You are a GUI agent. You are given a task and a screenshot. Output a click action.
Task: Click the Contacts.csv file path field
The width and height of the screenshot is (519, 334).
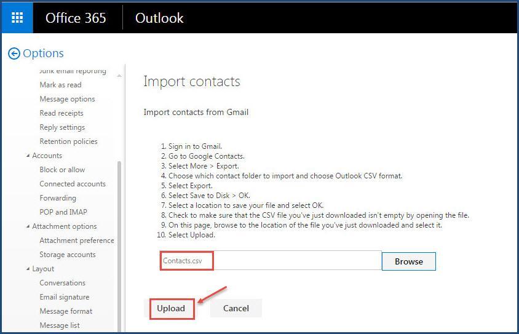pos(271,261)
